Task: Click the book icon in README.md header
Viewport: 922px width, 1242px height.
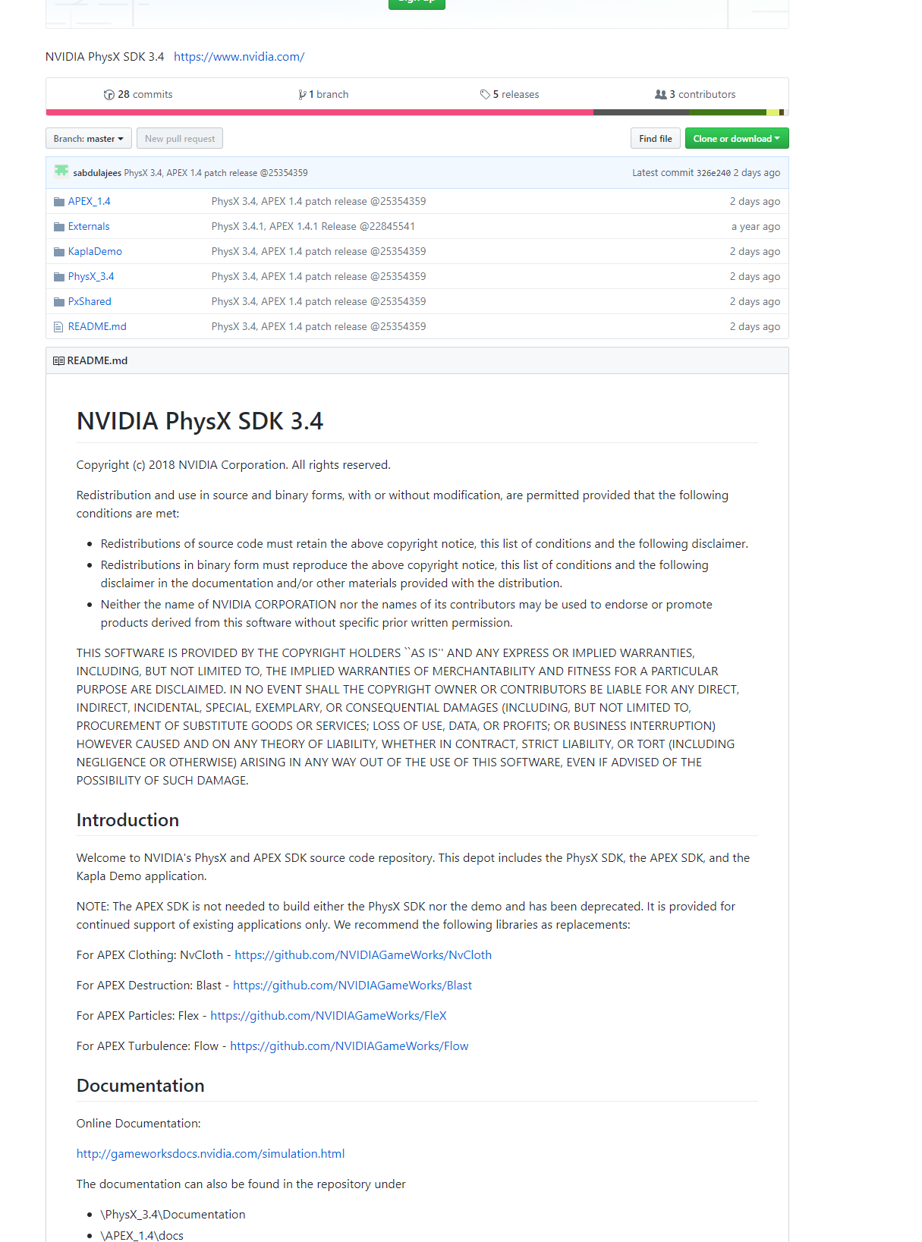Action: (x=58, y=361)
